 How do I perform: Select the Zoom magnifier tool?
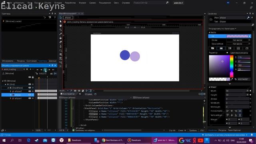point(60,30)
